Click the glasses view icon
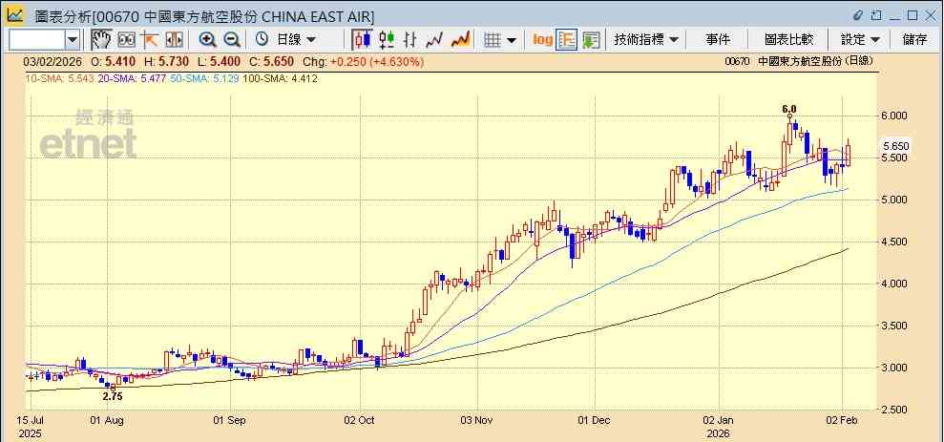The width and height of the screenshot is (944, 442). [x=126, y=40]
